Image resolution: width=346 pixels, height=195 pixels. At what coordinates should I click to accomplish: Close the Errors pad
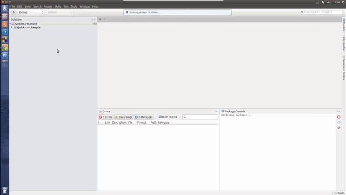coord(217,112)
